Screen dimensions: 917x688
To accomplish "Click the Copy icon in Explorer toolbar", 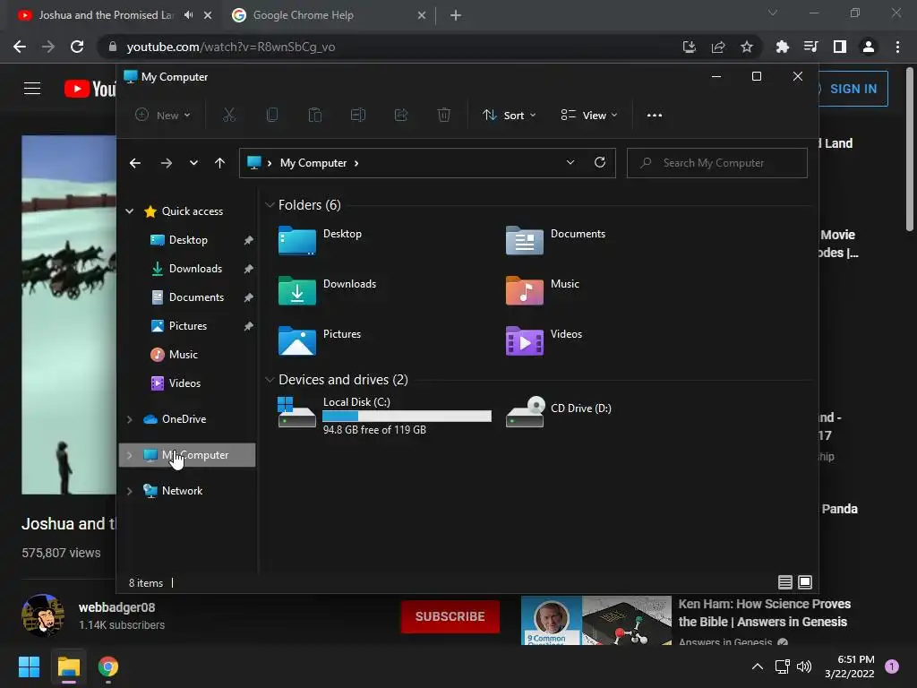I will tap(272, 116).
